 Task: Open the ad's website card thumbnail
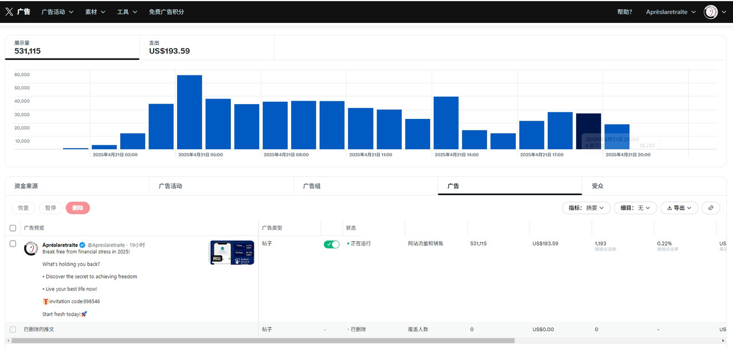(232, 253)
